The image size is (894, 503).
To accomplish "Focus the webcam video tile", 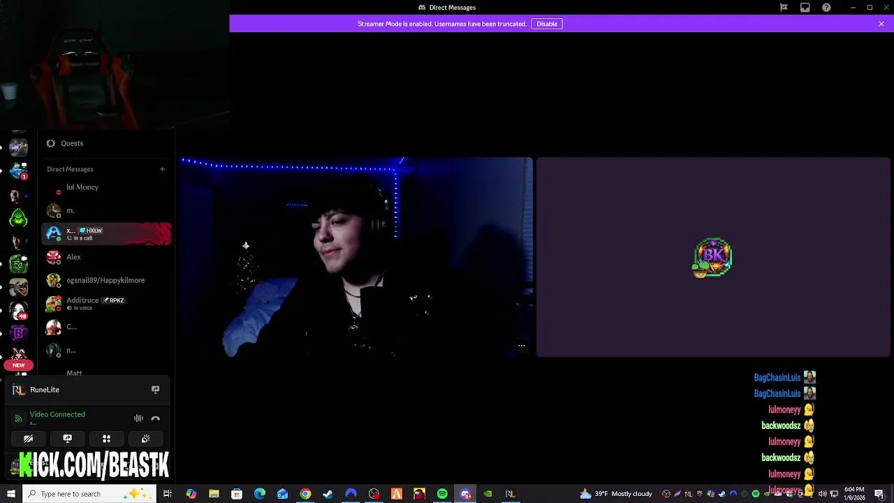I will (x=356, y=257).
